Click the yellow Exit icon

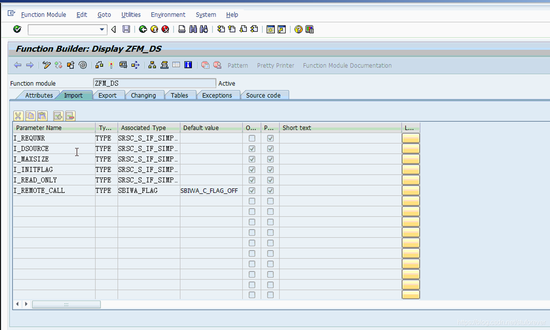pos(154,29)
